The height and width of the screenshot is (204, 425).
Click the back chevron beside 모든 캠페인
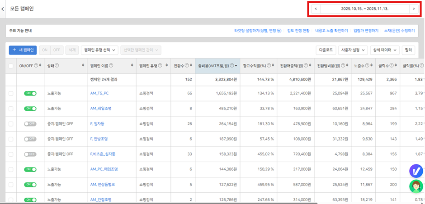pyautogui.click(x=3, y=9)
